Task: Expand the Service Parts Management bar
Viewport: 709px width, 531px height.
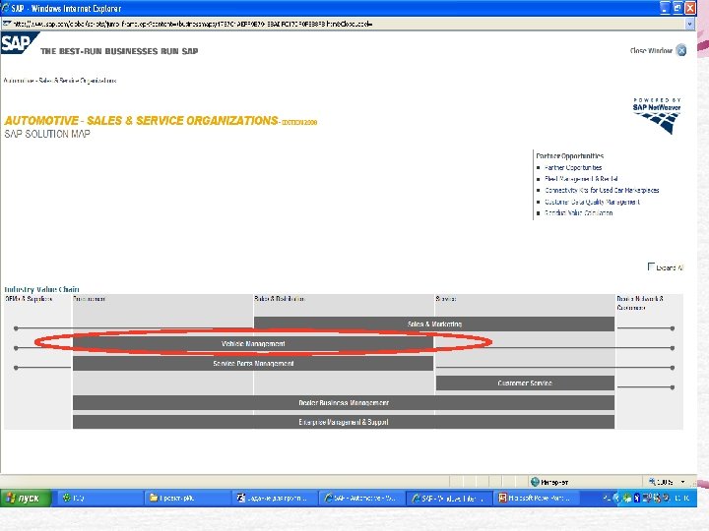Action: tap(253, 364)
